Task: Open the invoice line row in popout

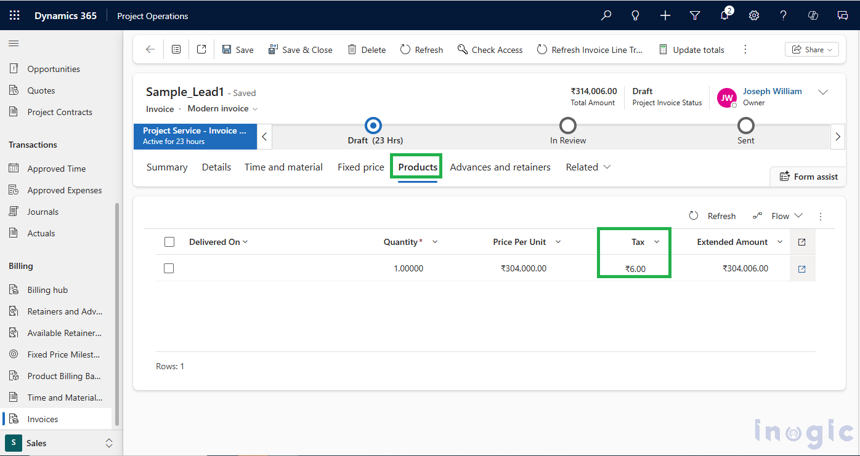Action: coord(802,268)
